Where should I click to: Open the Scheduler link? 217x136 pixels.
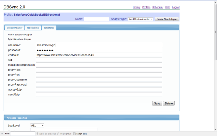158,7
